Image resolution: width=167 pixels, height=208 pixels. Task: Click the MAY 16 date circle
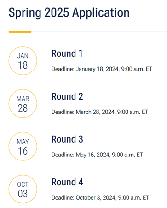(23, 146)
